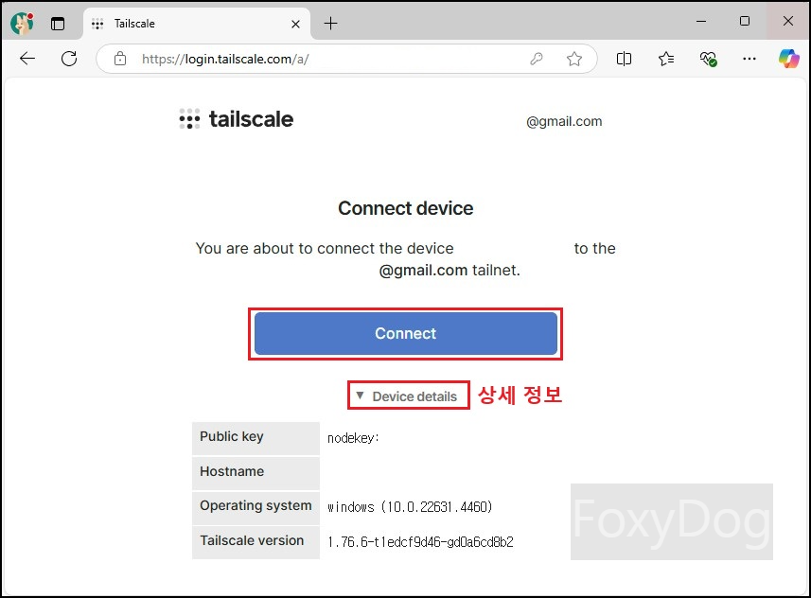Maximize the browser window

point(745,21)
